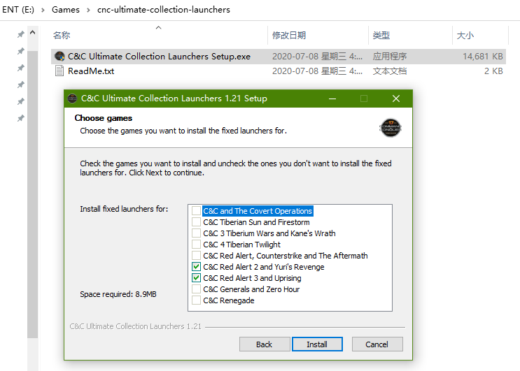Click the Install button
The image size is (520, 371).
317,344
